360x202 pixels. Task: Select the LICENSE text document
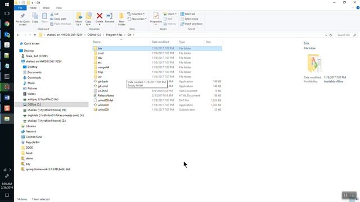tap(102, 91)
